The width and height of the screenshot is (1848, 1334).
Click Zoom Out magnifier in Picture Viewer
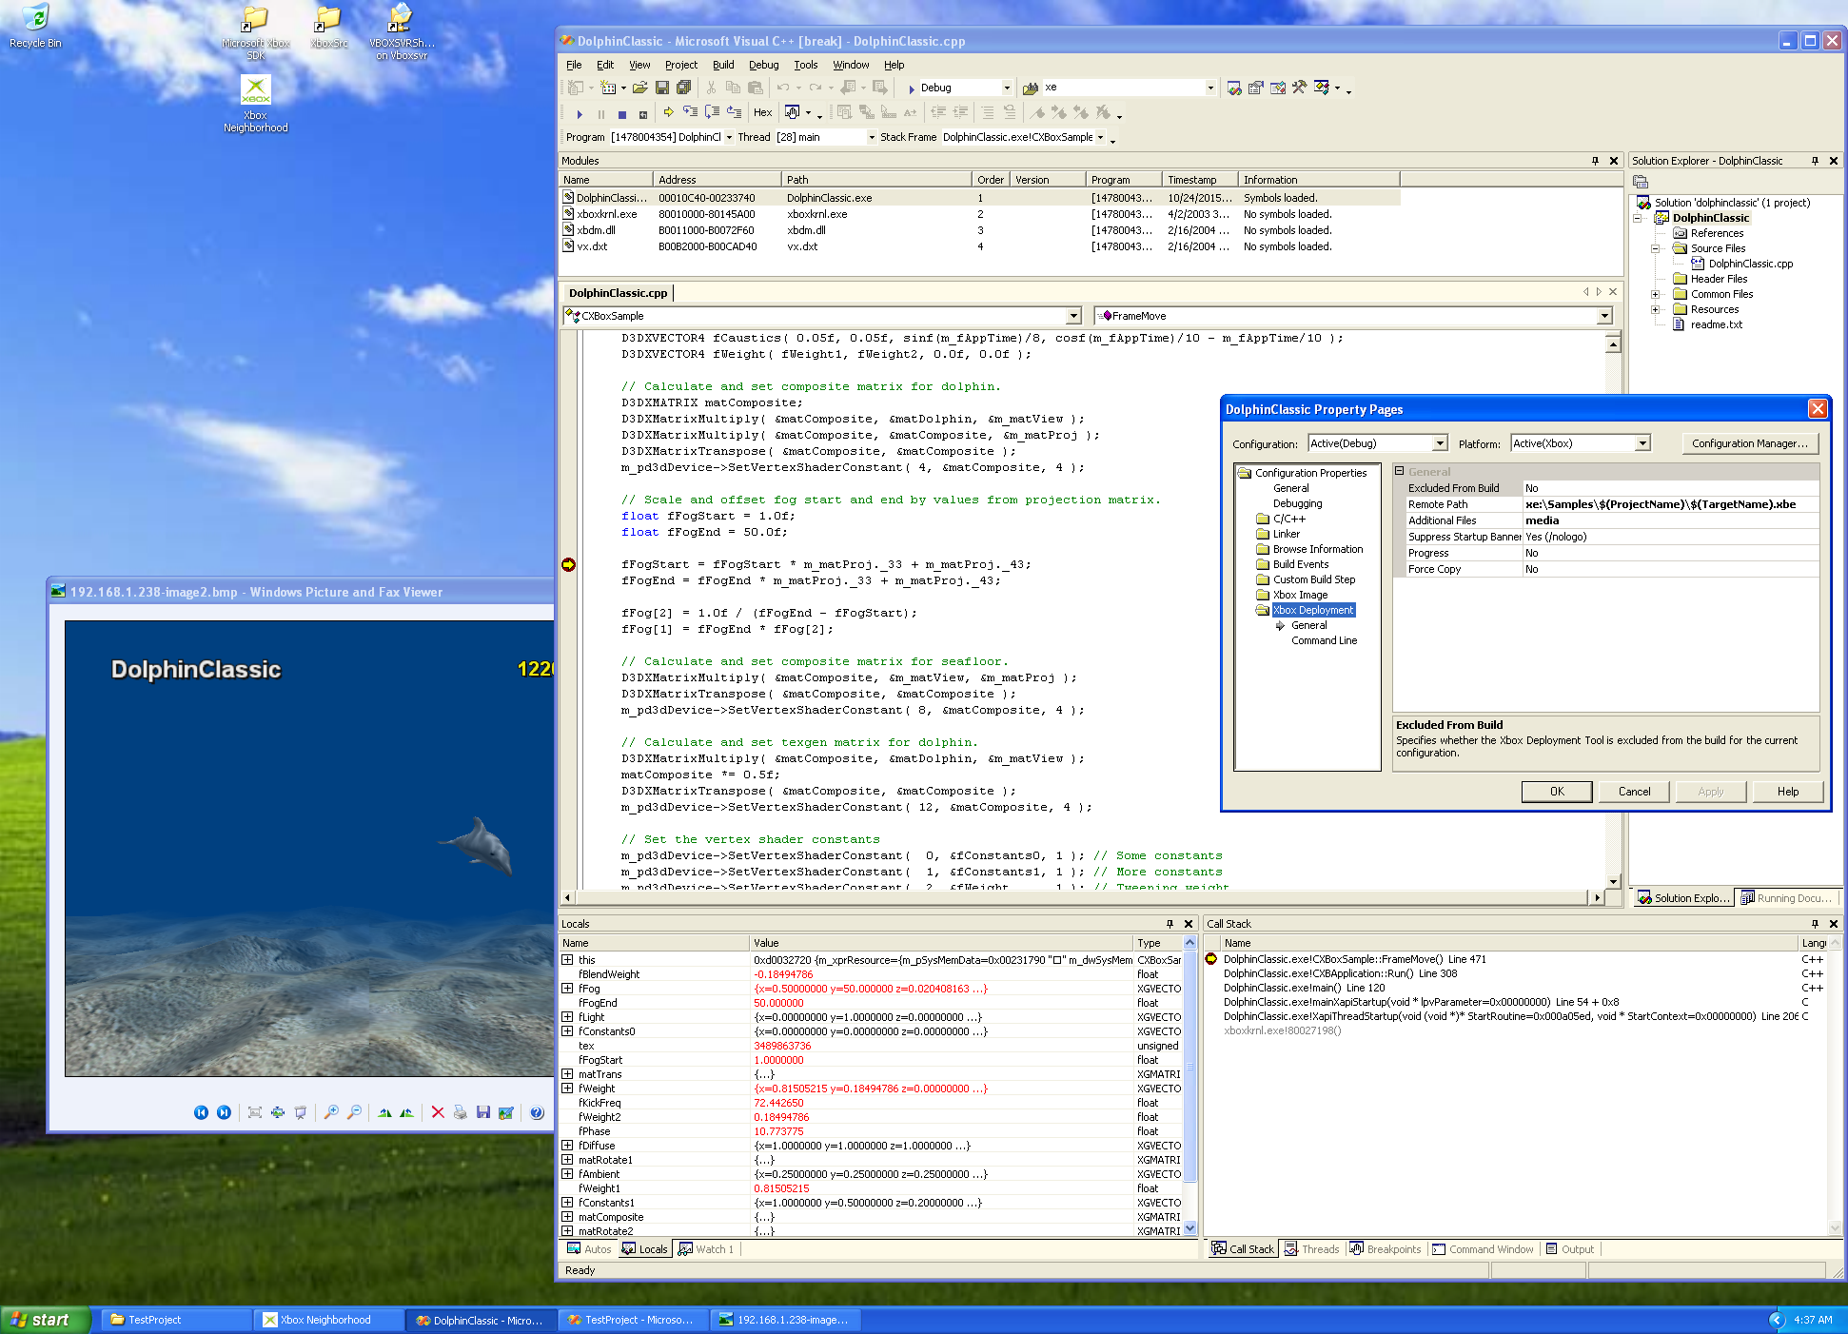354,1112
